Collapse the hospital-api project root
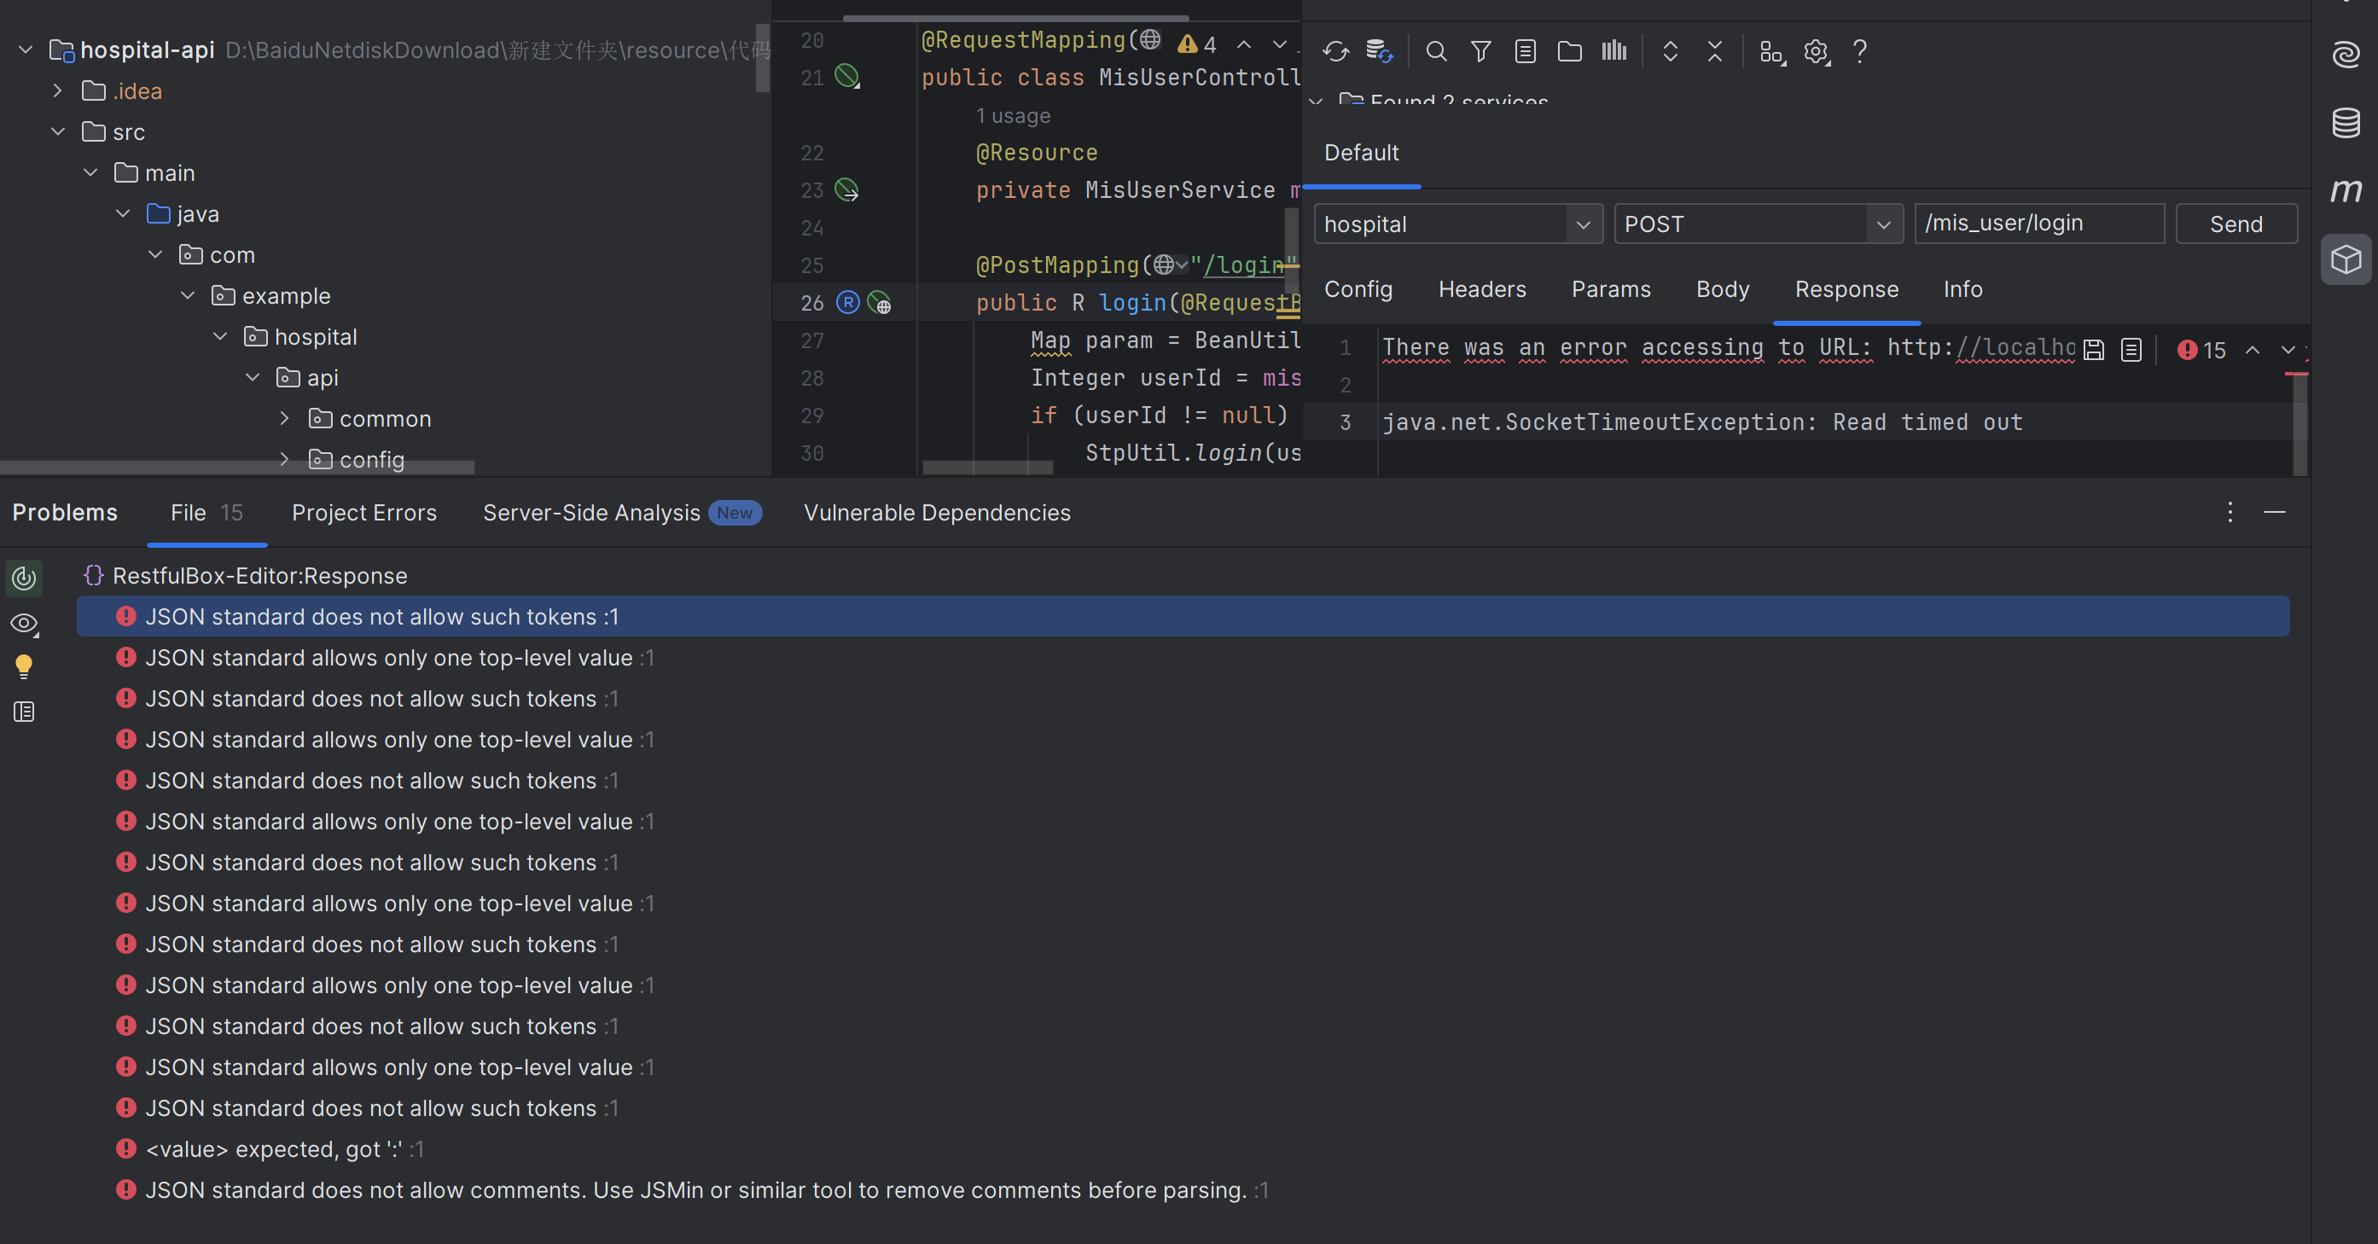 26,49
